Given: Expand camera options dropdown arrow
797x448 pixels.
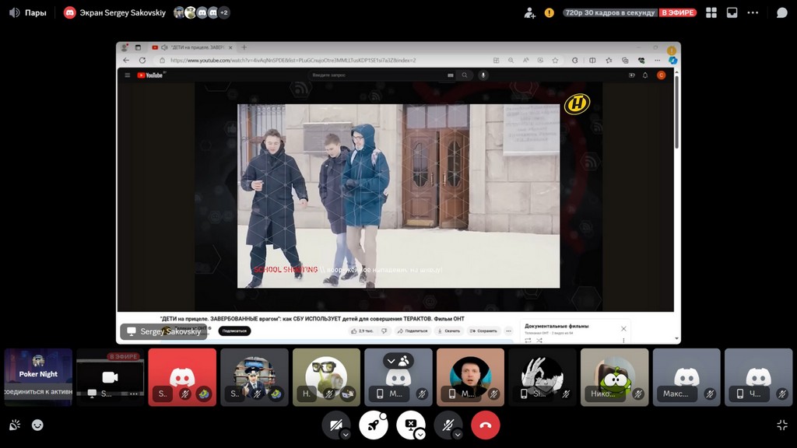Looking at the screenshot, I should 346,434.
